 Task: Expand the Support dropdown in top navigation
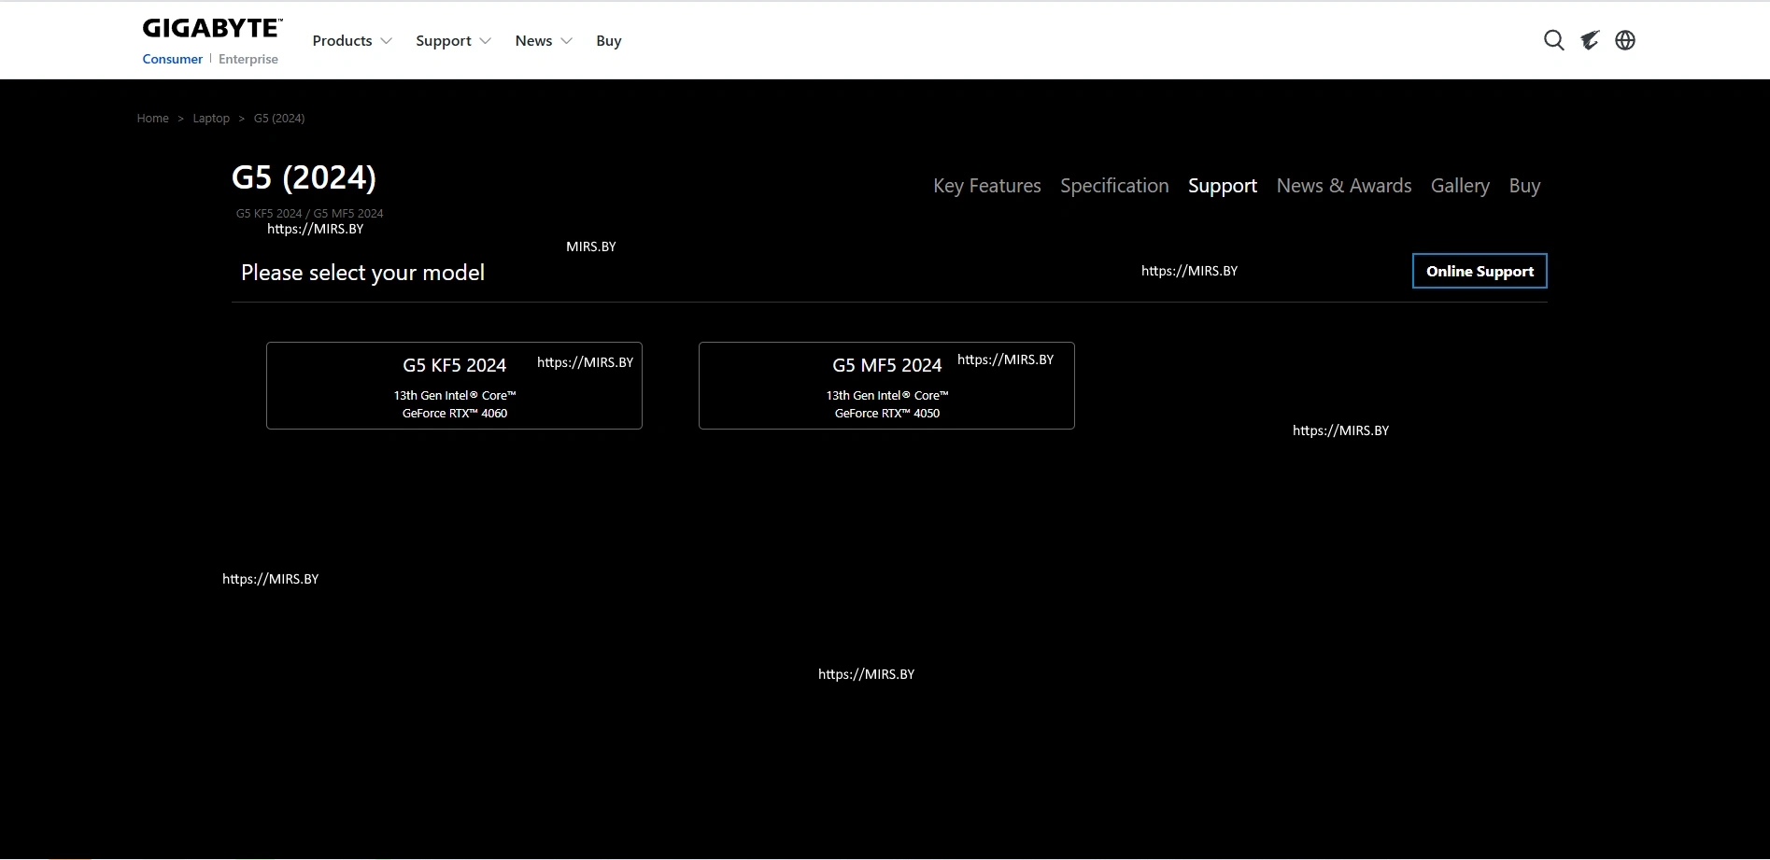[x=453, y=41]
